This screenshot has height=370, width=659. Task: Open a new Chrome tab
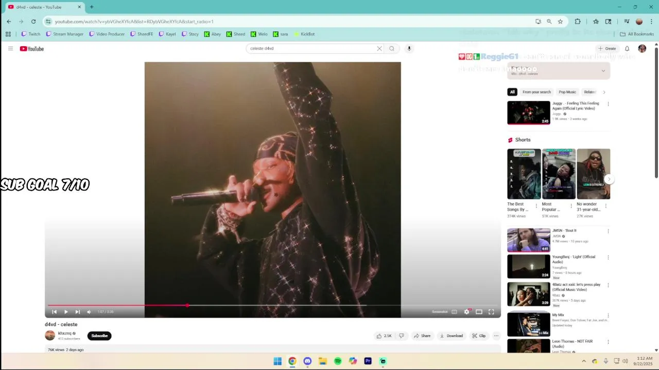[92, 7]
